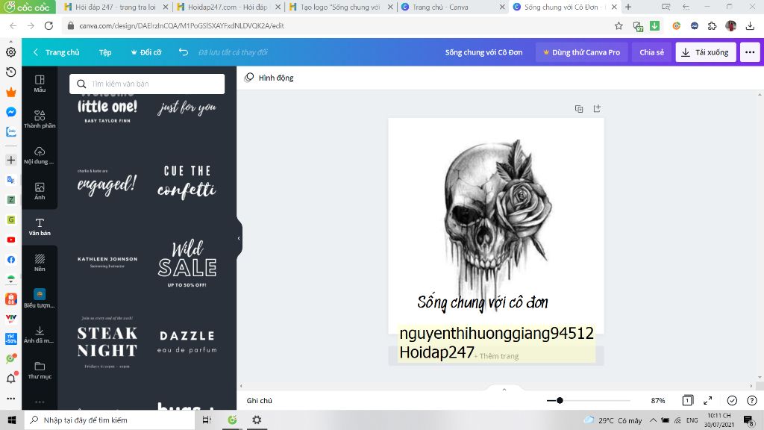Open YouTube in the browser sidebar
This screenshot has width=764, height=430.
pos(10,240)
